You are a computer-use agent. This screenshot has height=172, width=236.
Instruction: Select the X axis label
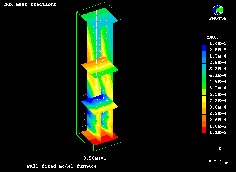click(210, 161)
